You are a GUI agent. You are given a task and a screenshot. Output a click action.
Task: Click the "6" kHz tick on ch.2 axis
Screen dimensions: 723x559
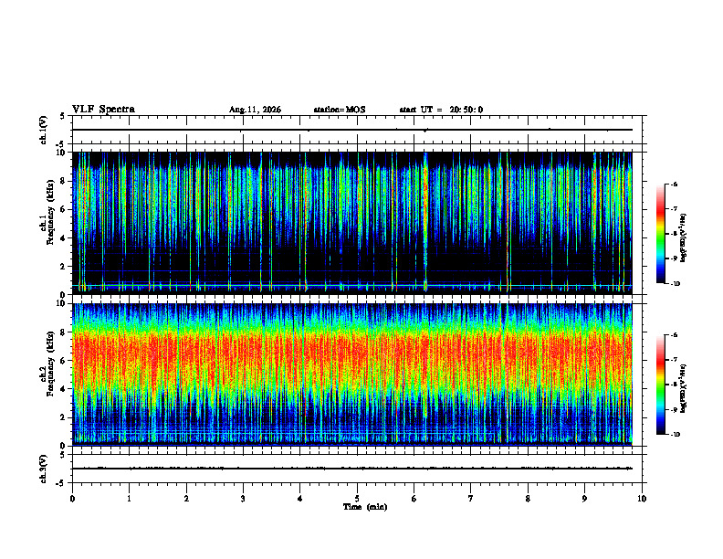coord(63,361)
